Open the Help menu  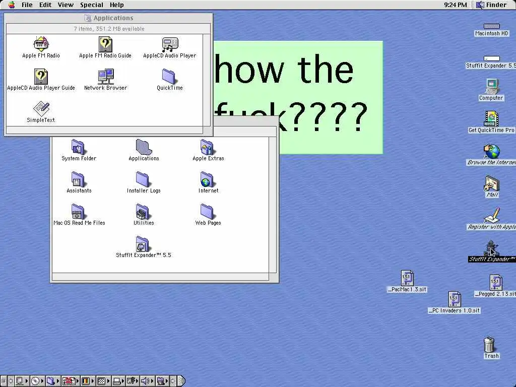click(117, 5)
